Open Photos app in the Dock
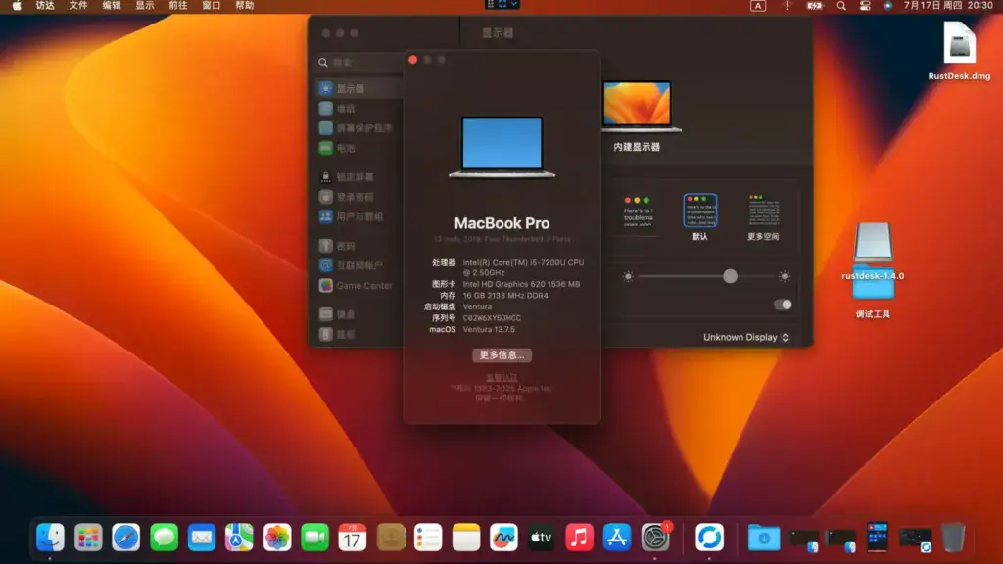 [x=277, y=538]
